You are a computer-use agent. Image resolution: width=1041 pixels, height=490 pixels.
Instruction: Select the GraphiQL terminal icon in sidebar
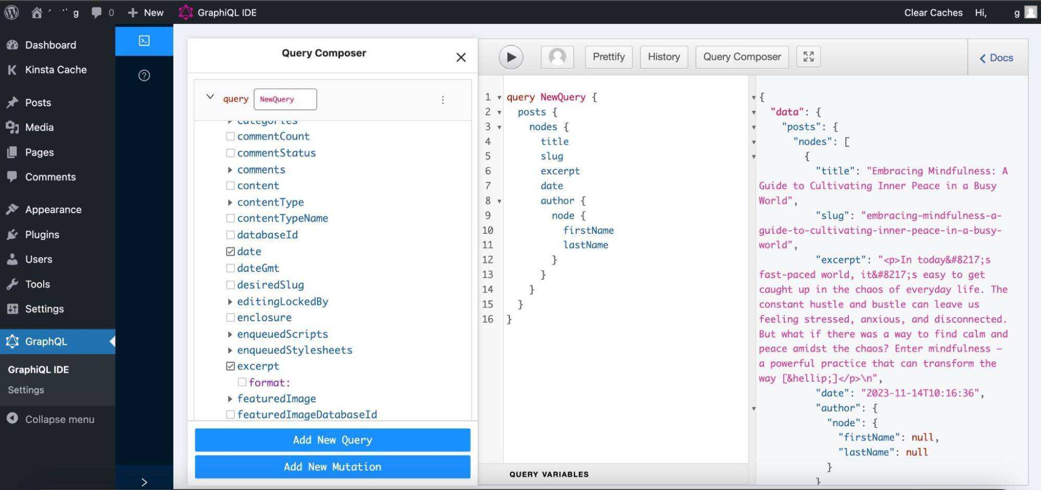[144, 41]
